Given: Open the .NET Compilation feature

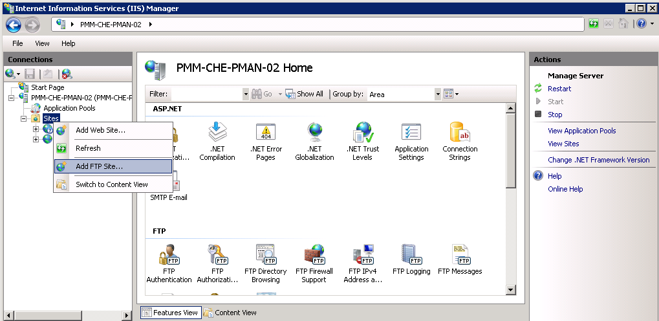Looking at the screenshot, I should pos(217,141).
